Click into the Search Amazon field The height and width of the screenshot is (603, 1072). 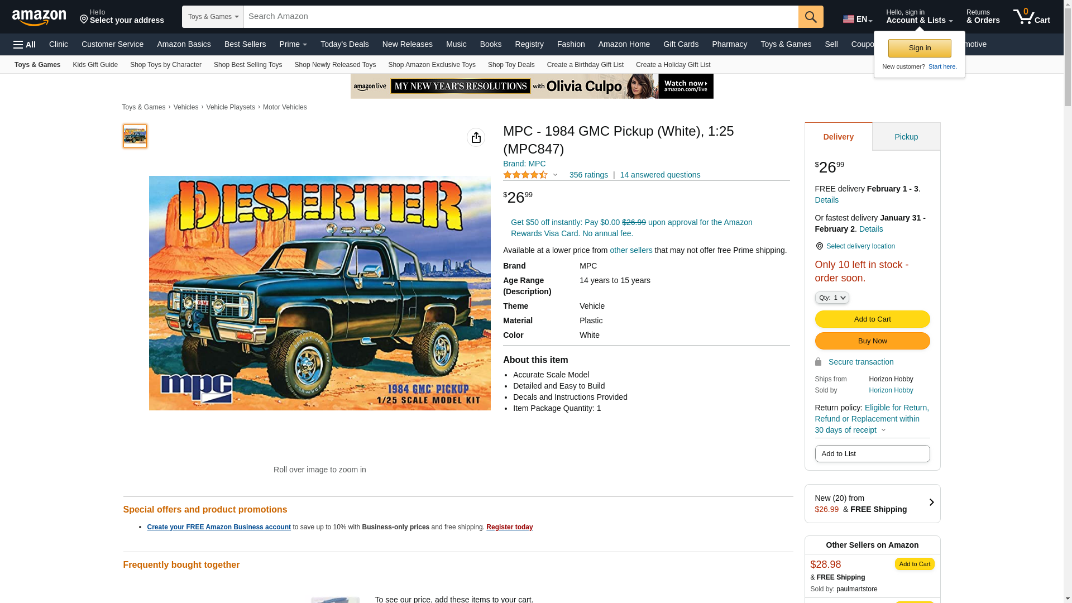pos(521,17)
